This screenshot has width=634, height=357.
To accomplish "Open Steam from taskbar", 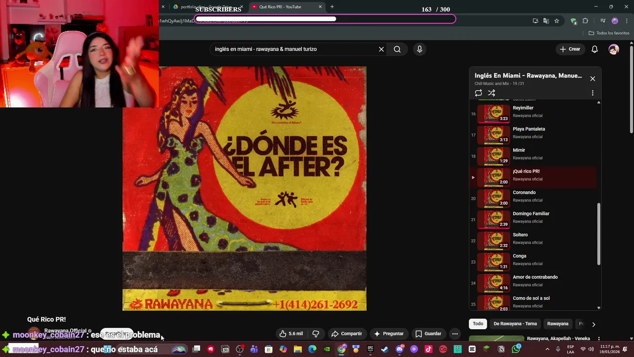I will point(385,350).
